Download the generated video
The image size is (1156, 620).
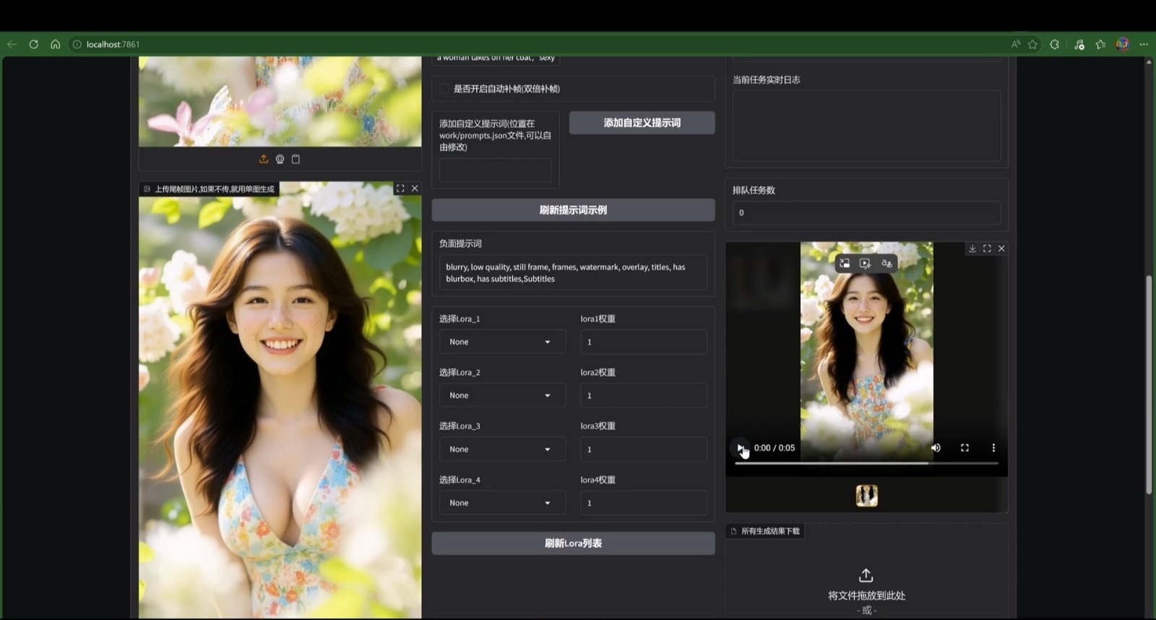pos(972,249)
